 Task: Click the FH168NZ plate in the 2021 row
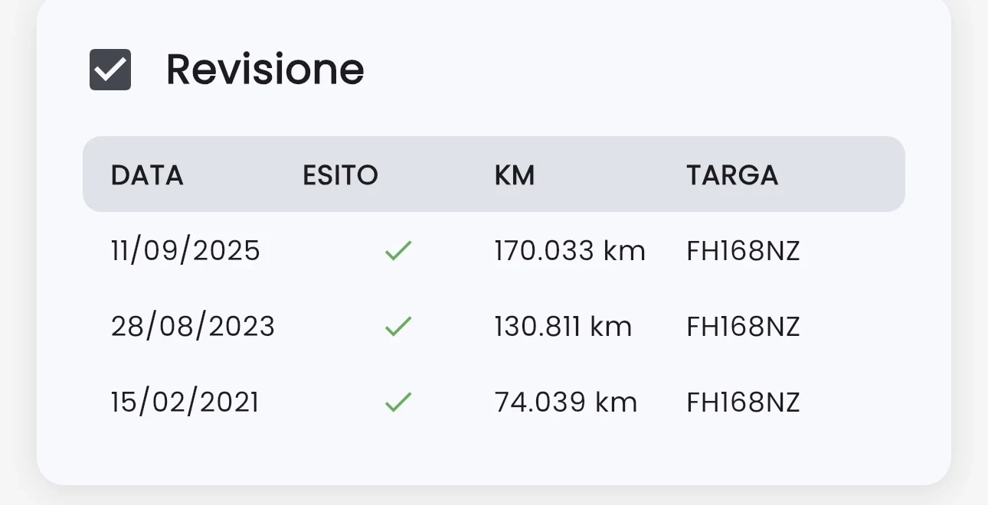pyautogui.click(x=743, y=402)
